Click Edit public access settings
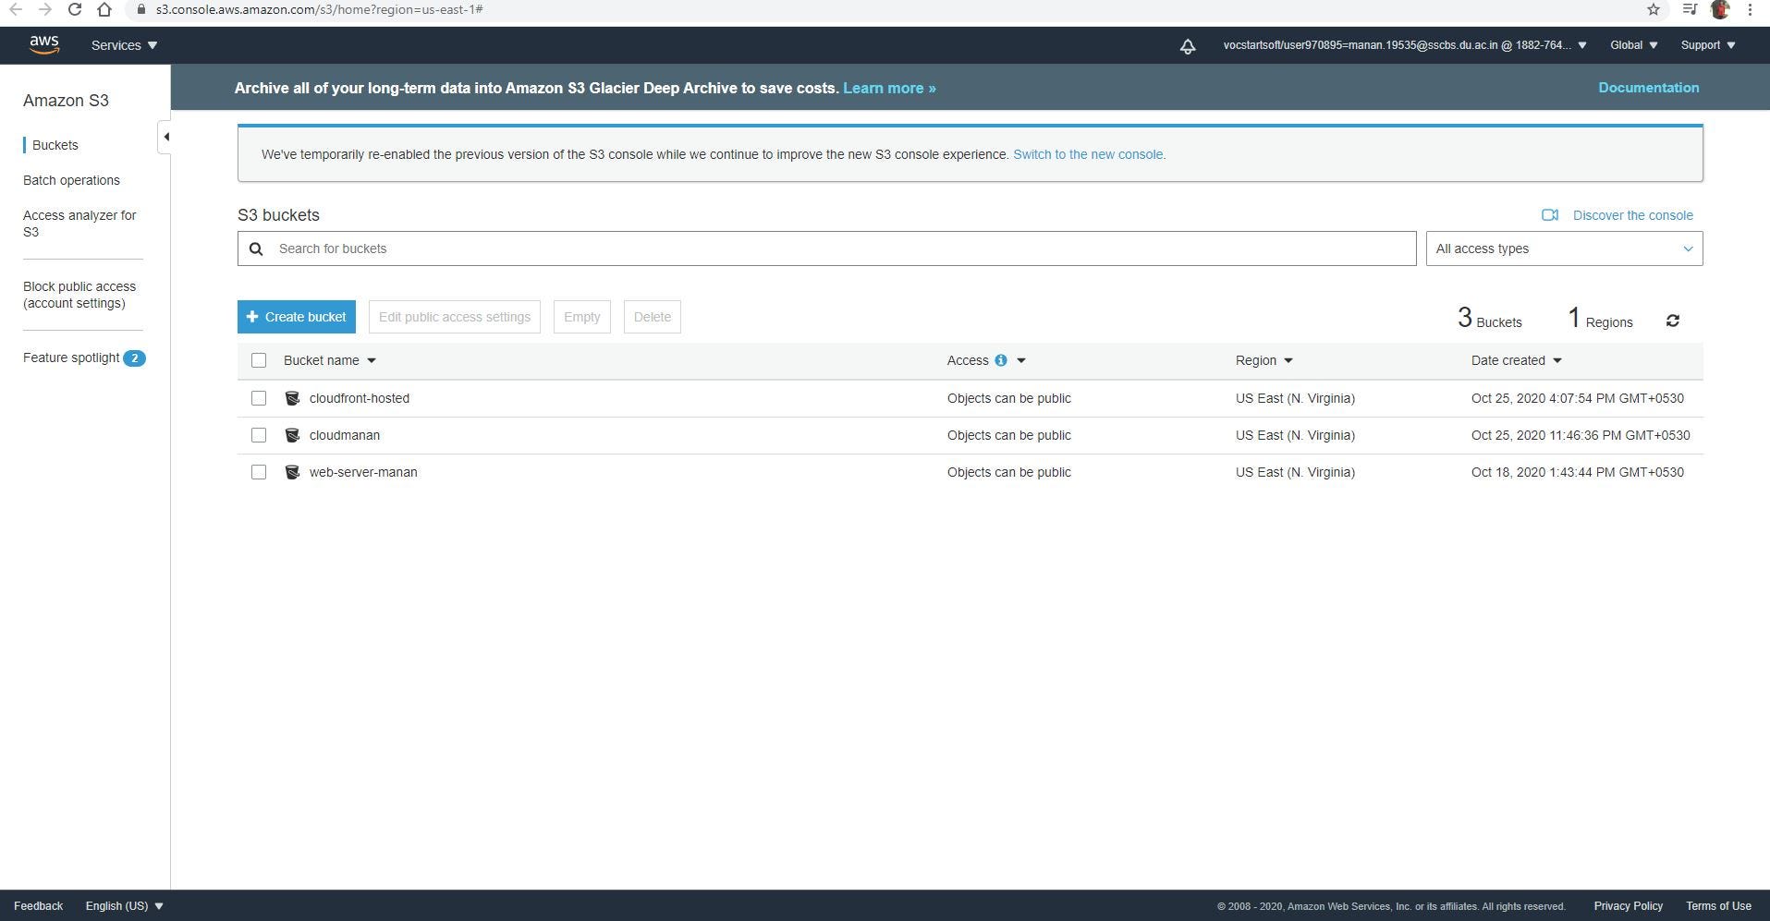1770x921 pixels. tap(454, 317)
